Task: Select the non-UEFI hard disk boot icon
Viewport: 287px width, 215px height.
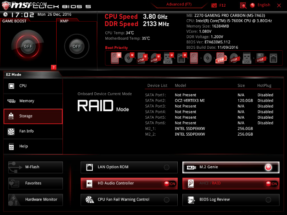Action: click(x=194, y=58)
